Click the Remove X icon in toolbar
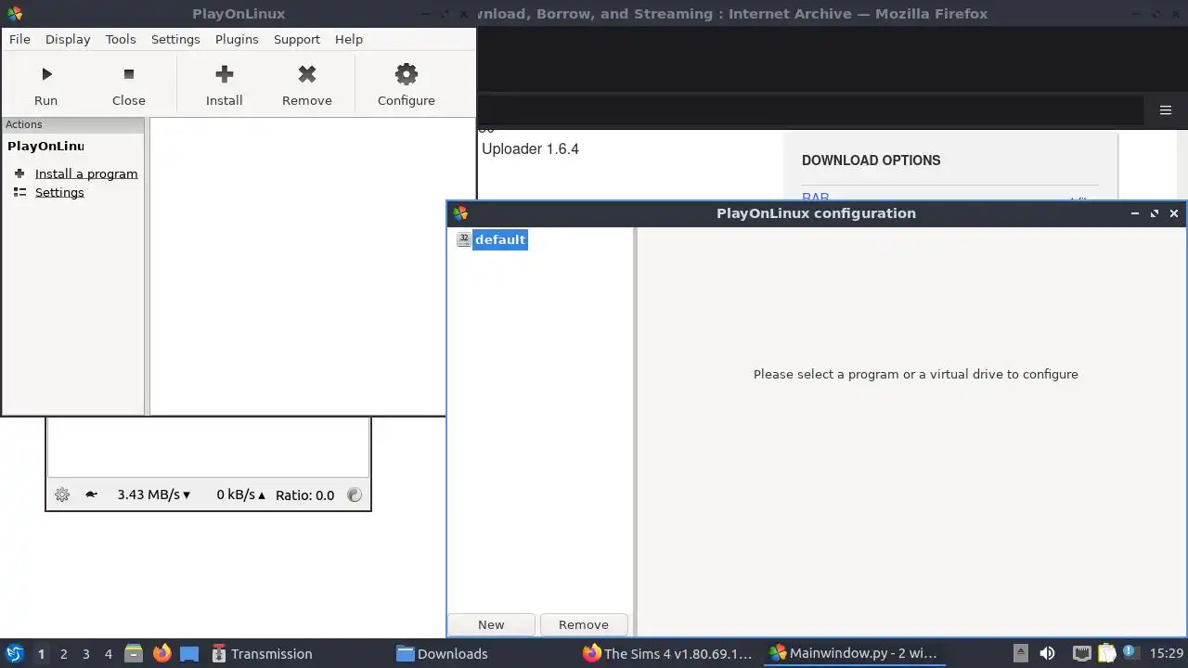Screen dimensions: 1188x668 click(x=307, y=74)
